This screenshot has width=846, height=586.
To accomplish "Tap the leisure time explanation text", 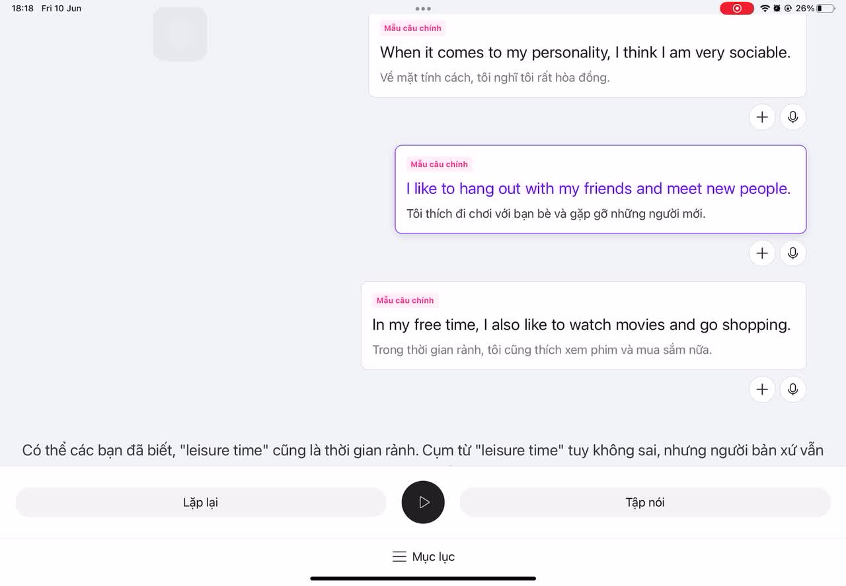I will point(423,451).
